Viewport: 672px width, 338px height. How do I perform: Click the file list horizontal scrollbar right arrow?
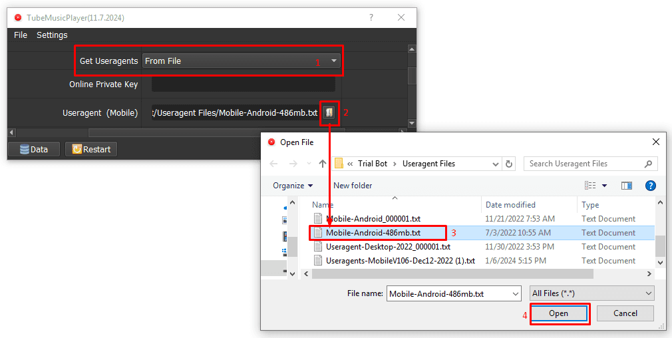pyautogui.click(x=649, y=273)
